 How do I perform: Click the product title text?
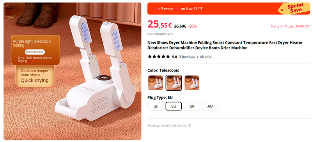(x=225, y=45)
